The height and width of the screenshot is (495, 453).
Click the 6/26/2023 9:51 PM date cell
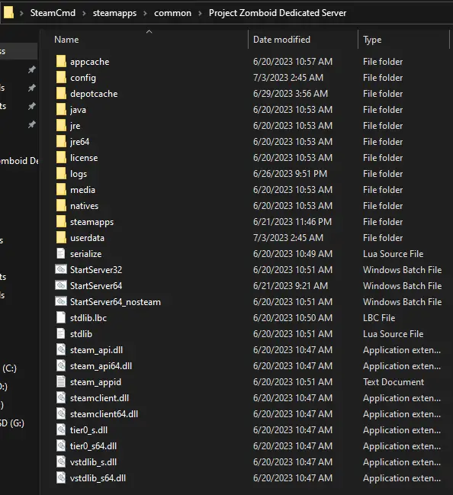(x=290, y=174)
